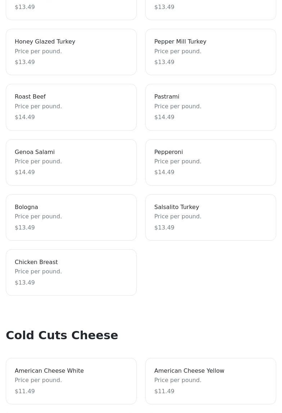Click 'Price per pound.' under Pastrami
Image resolution: width=282 pixels, height=413 pixels.
pyautogui.click(x=178, y=106)
